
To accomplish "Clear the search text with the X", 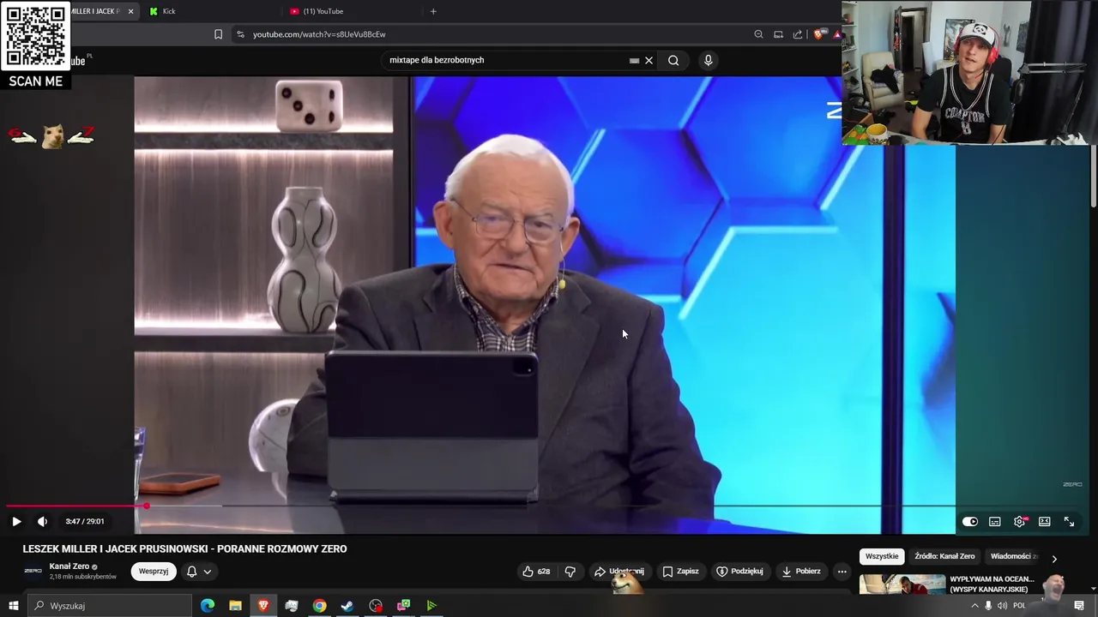I will [x=649, y=60].
